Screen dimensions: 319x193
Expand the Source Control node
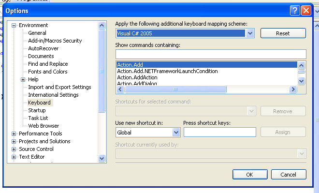coord(14,149)
